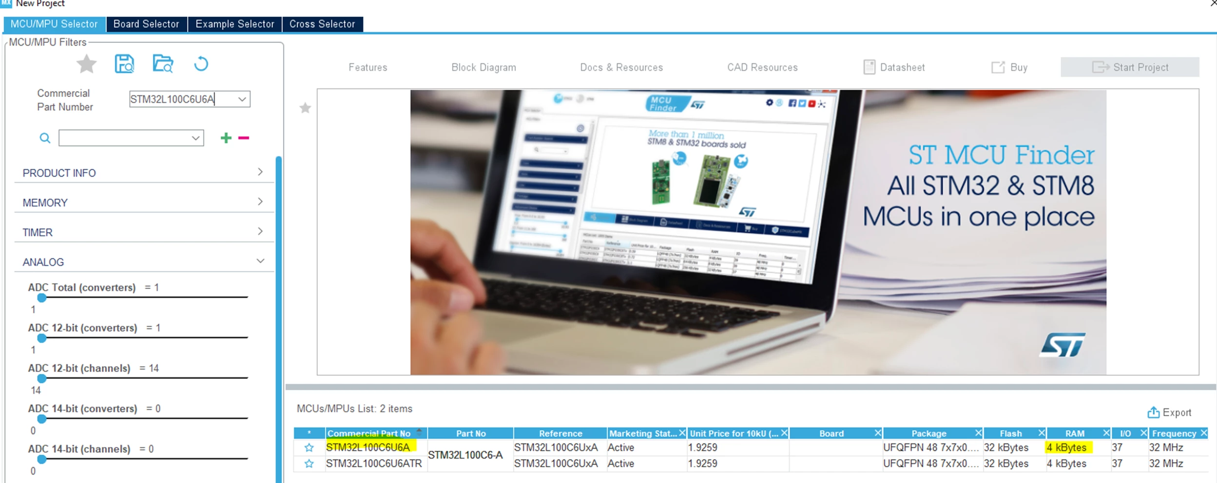Click the Buy button
1217x483 pixels.
click(x=1009, y=67)
